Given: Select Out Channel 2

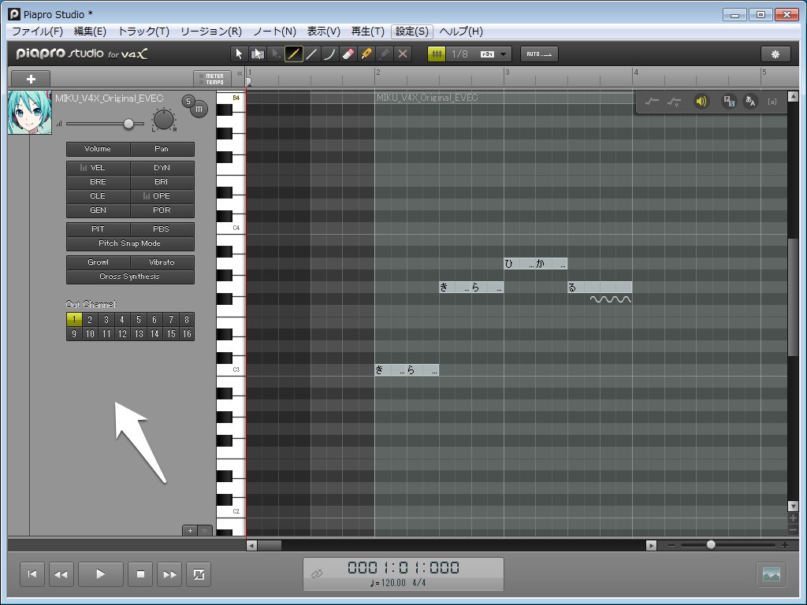Looking at the screenshot, I should point(90,320).
